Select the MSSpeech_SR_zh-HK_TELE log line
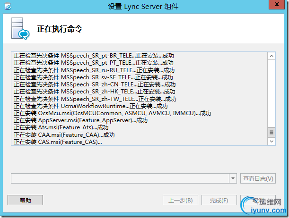289x218 pixels. [95, 92]
